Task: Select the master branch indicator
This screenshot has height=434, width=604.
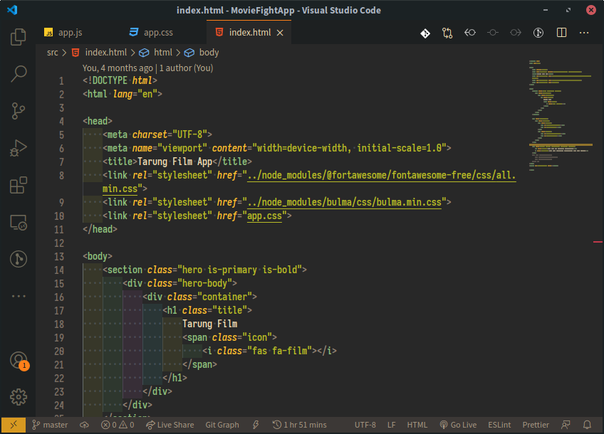Action: 50,425
